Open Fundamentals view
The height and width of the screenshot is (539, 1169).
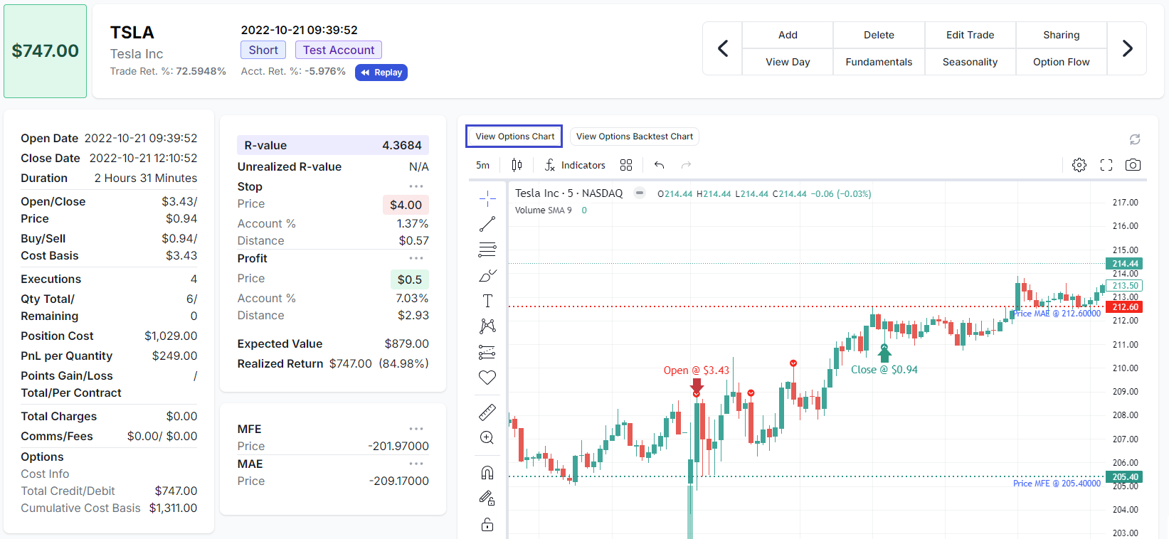pyautogui.click(x=879, y=62)
